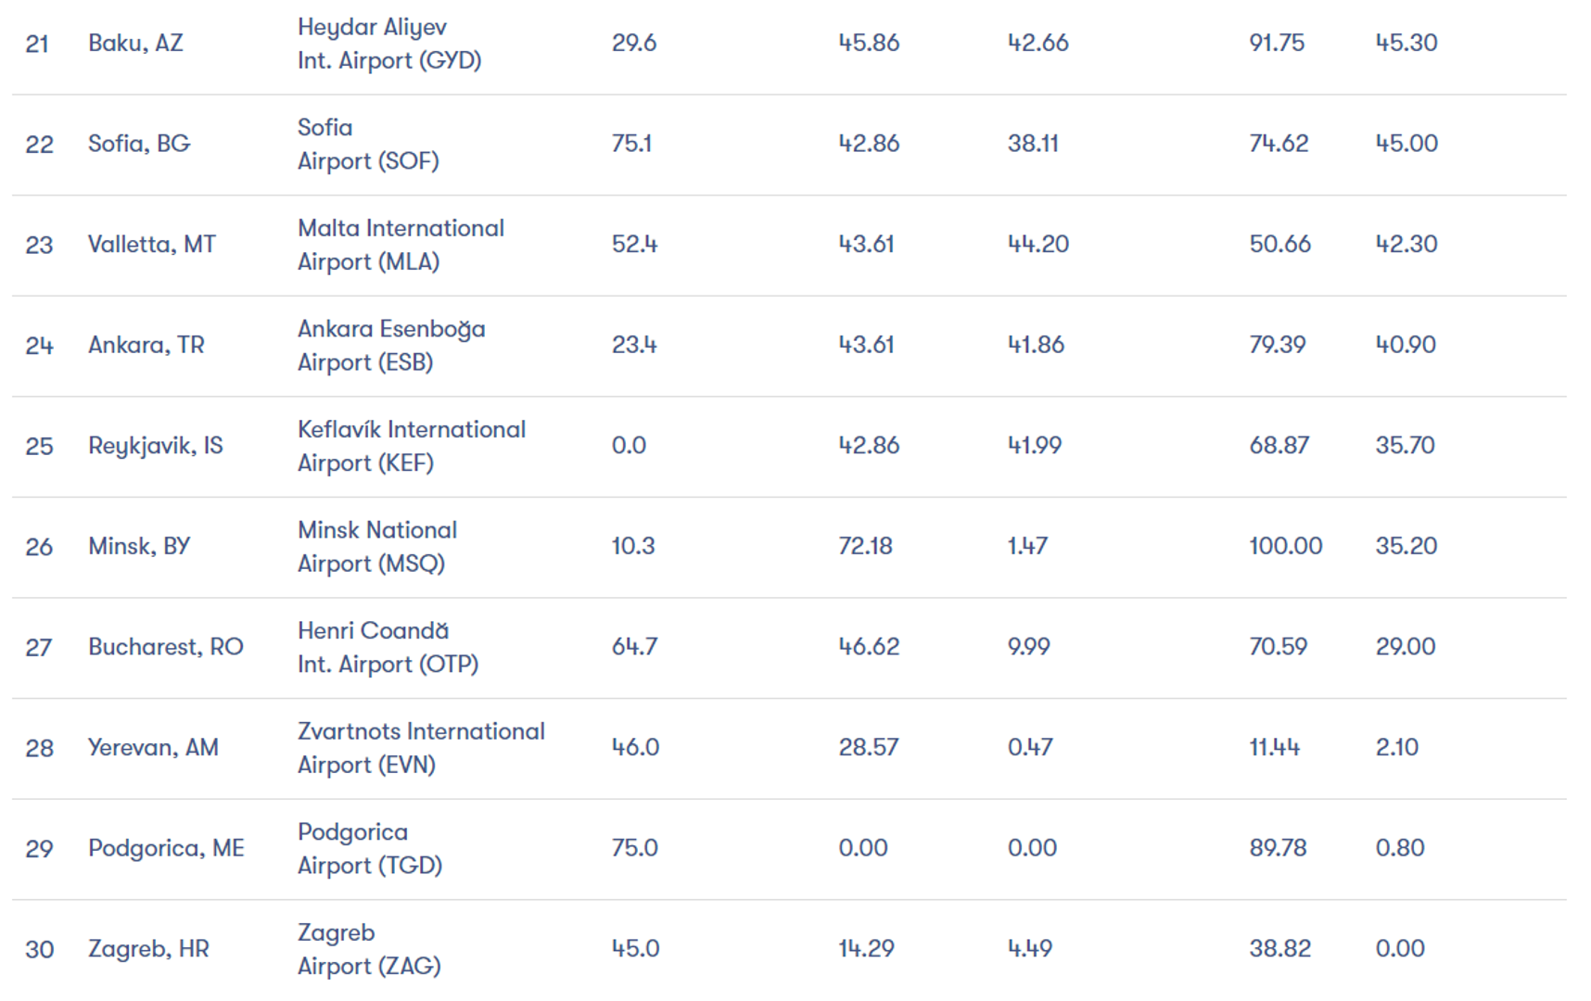Select the Bucharest, RO city cell

point(166,647)
